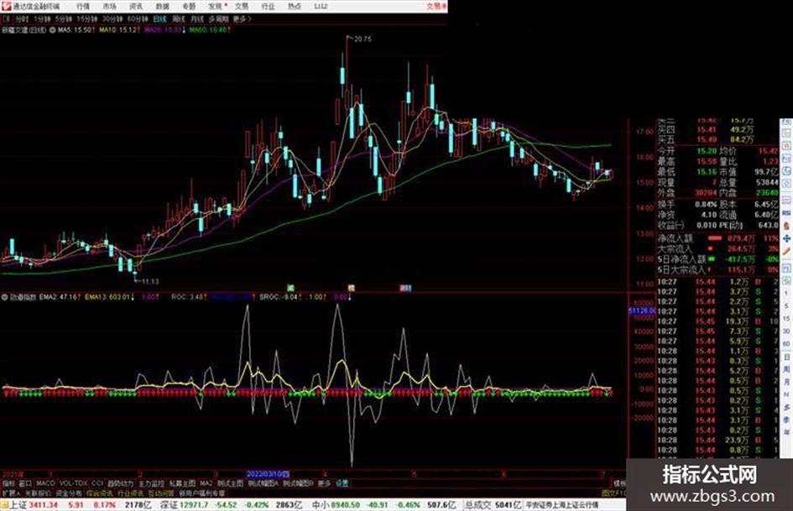Click the dollar sign icon in right sidebar
793x511 pixels.
786,227
